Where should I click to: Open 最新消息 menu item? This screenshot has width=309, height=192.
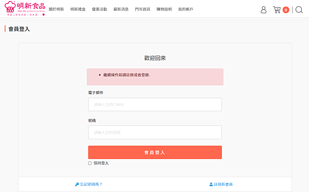pyautogui.click(x=121, y=9)
